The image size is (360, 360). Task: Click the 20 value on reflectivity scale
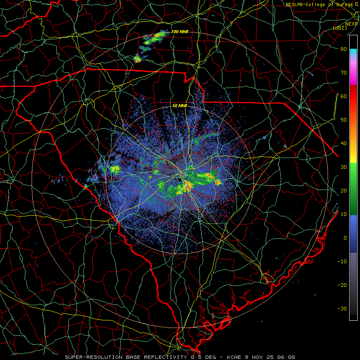click(x=344, y=190)
